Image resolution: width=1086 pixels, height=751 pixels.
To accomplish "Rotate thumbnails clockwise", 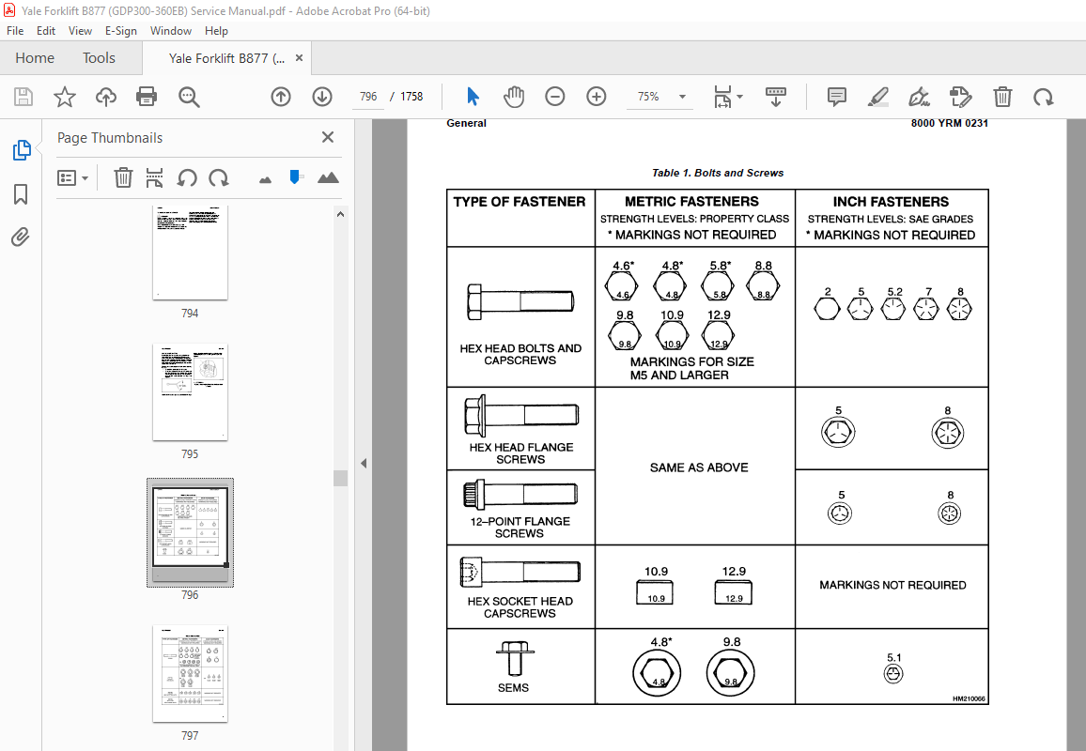I will [219, 177].
